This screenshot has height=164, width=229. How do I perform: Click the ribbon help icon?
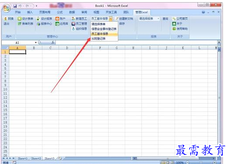click(203, 12)
